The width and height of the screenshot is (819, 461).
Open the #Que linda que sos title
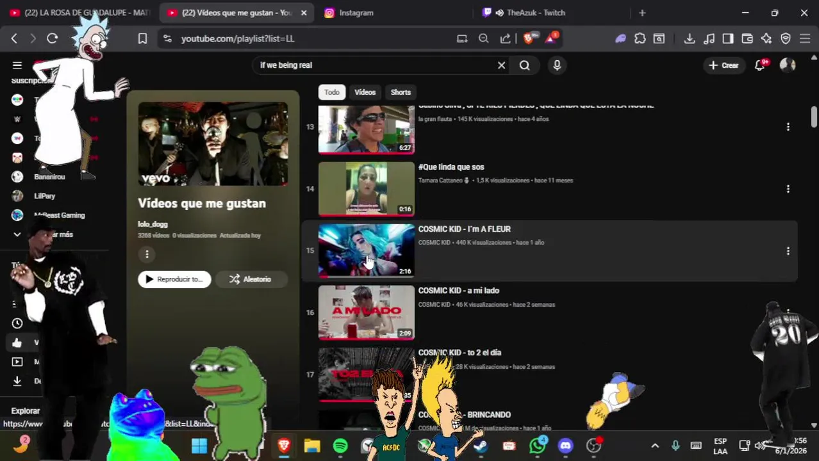[451, 167]
